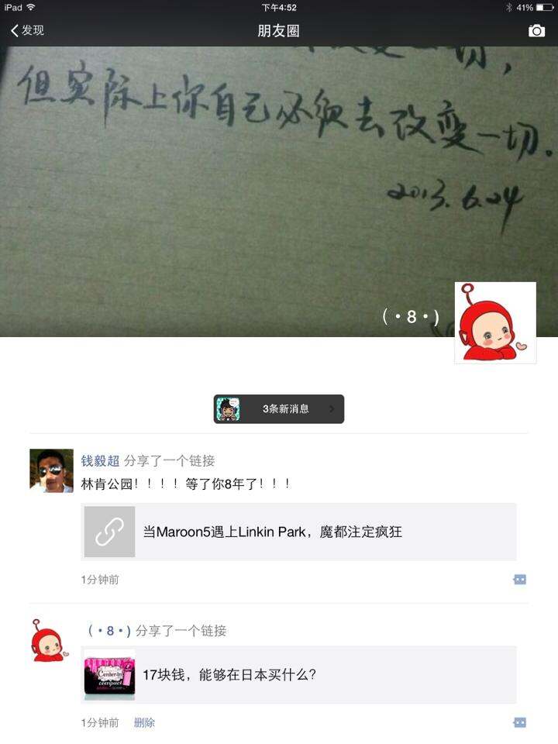The width and height of the screenshot is (558, 744).
Task: Open the 17块钱 Japan shopping link
Action: 298,675
